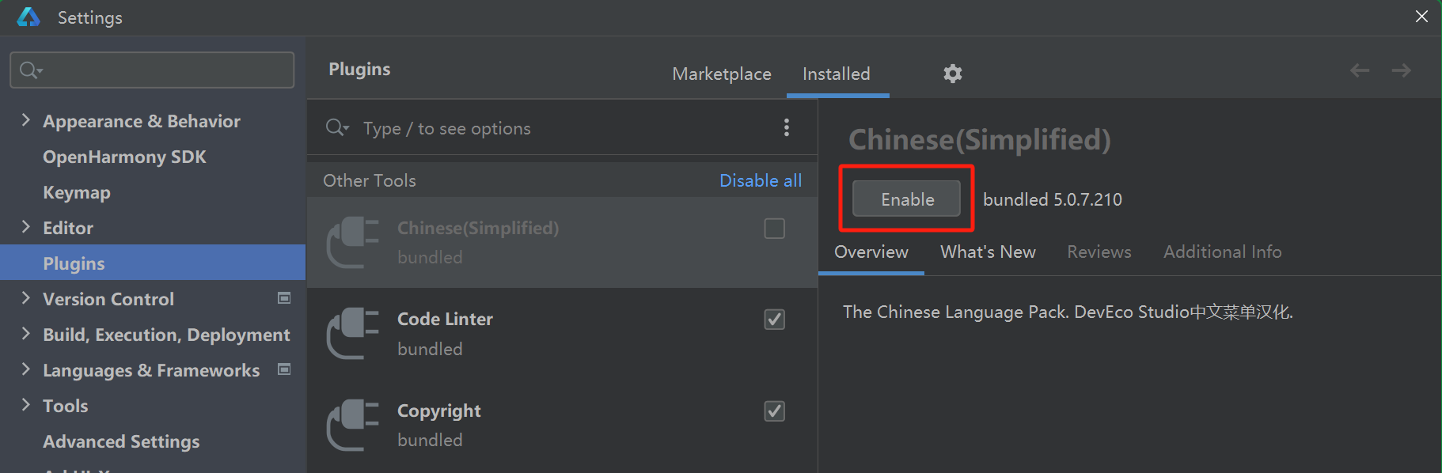Click the plugin list more options icon
The width and height of the screenshot is (1442, 473).
(786, 127)
